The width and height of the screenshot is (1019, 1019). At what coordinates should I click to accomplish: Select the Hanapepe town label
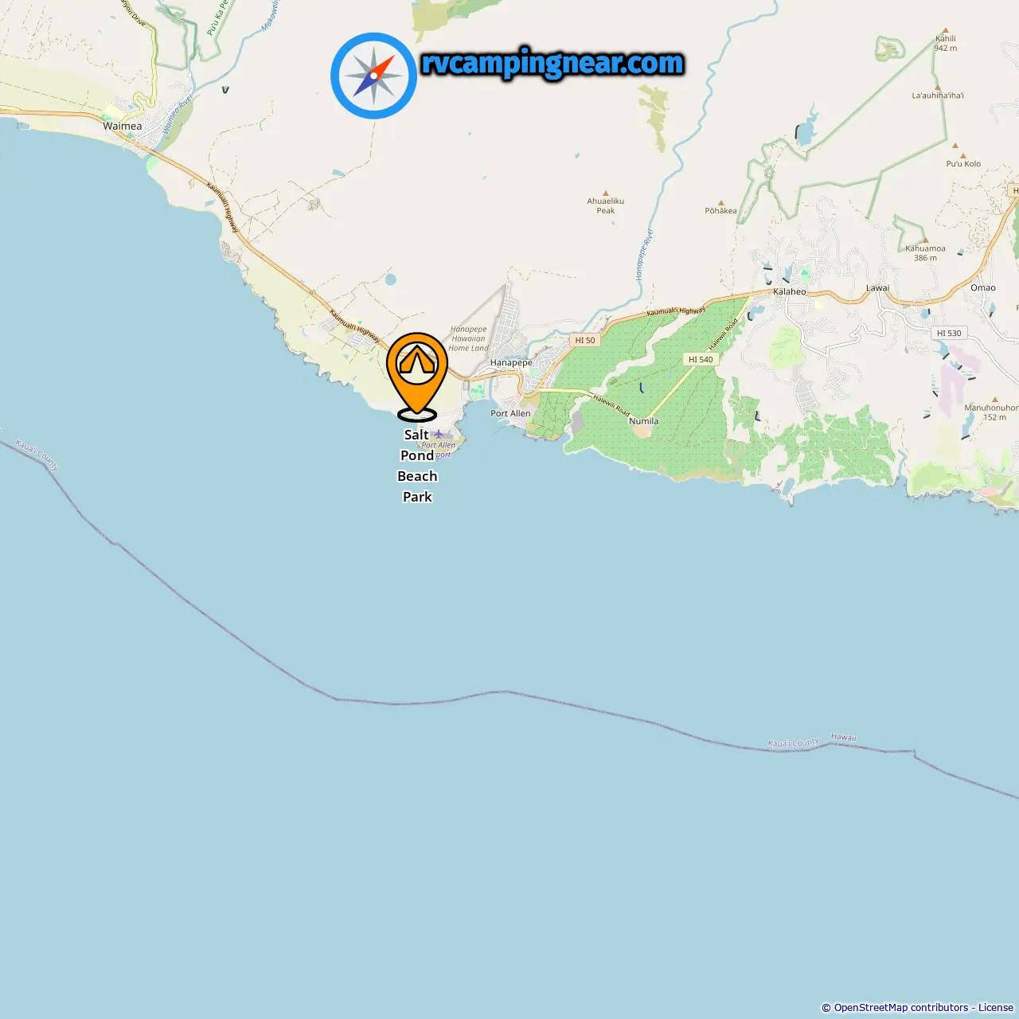511,362
